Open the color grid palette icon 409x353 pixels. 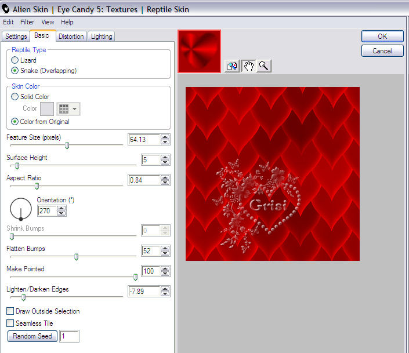(63, 108)
